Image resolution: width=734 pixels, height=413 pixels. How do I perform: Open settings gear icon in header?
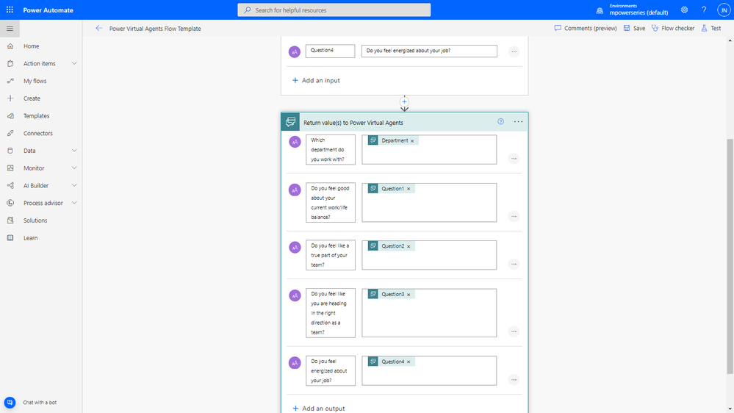coord(684,10)
